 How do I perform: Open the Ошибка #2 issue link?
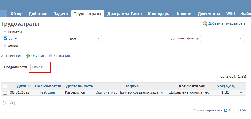click(x=106, y=92)
